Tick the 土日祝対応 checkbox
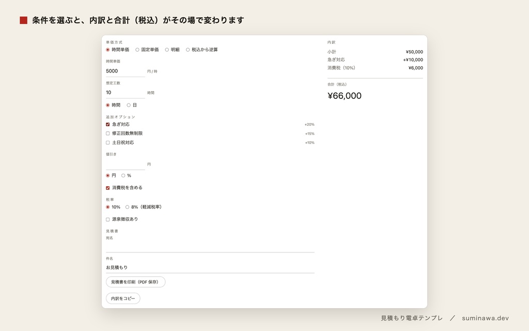Viewport: 529px width, 331px height. 107,143
